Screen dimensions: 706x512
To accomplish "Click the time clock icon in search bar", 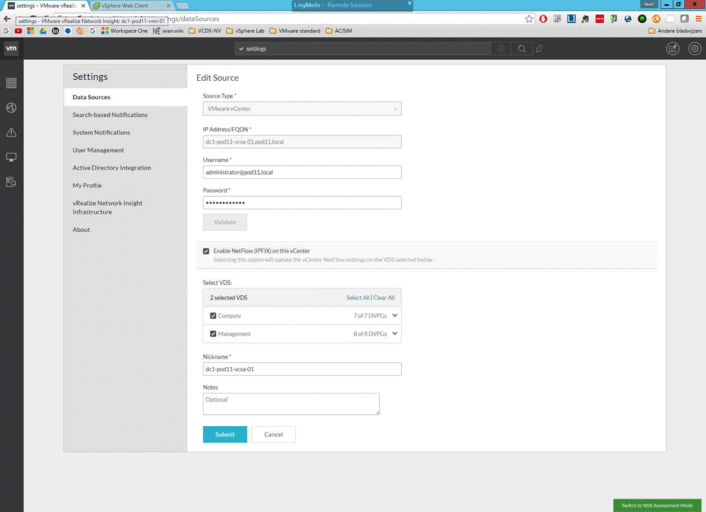I will (x=501, y=49).
